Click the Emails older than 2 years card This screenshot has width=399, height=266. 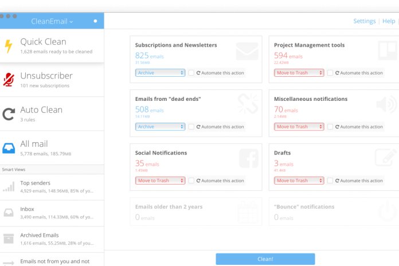point(196,212)
